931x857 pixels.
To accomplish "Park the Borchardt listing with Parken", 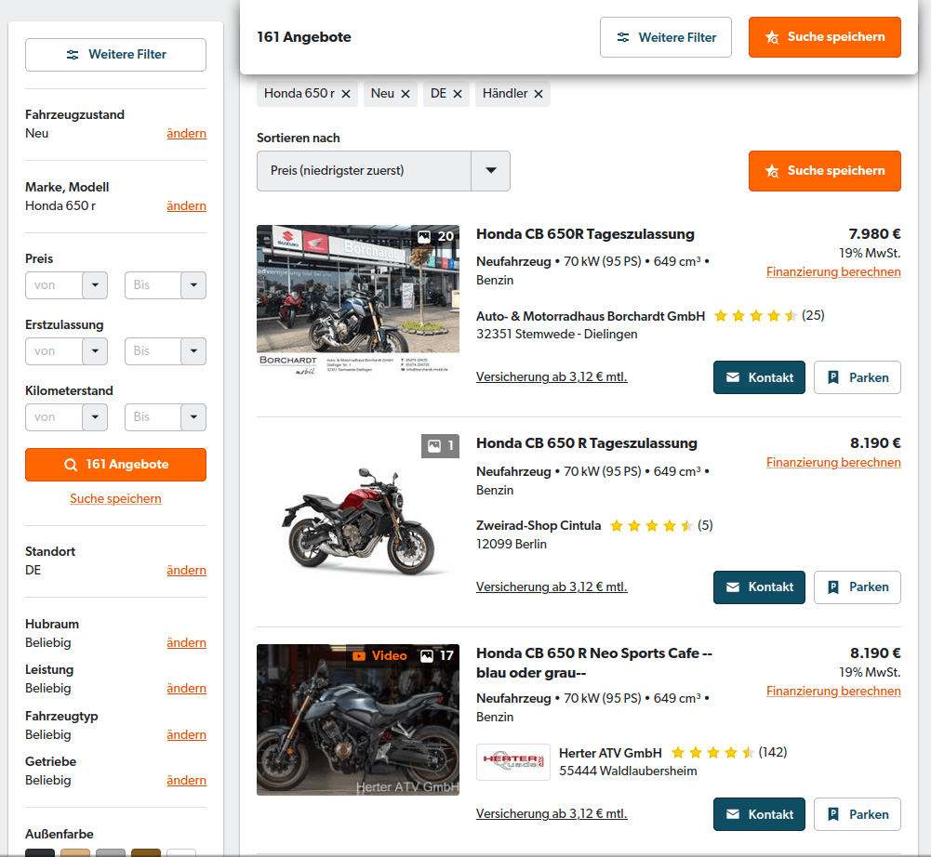I will point(858,377).
